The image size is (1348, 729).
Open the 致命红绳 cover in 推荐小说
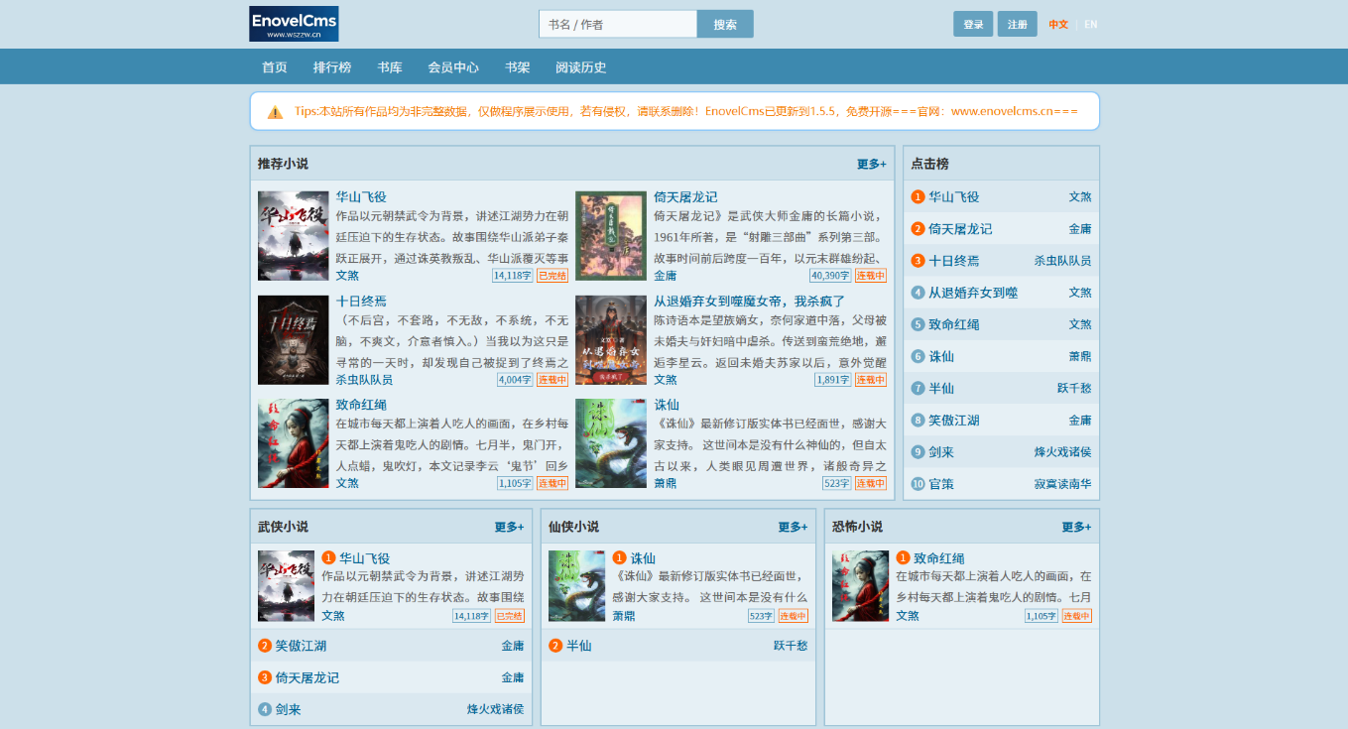[293, 443]
